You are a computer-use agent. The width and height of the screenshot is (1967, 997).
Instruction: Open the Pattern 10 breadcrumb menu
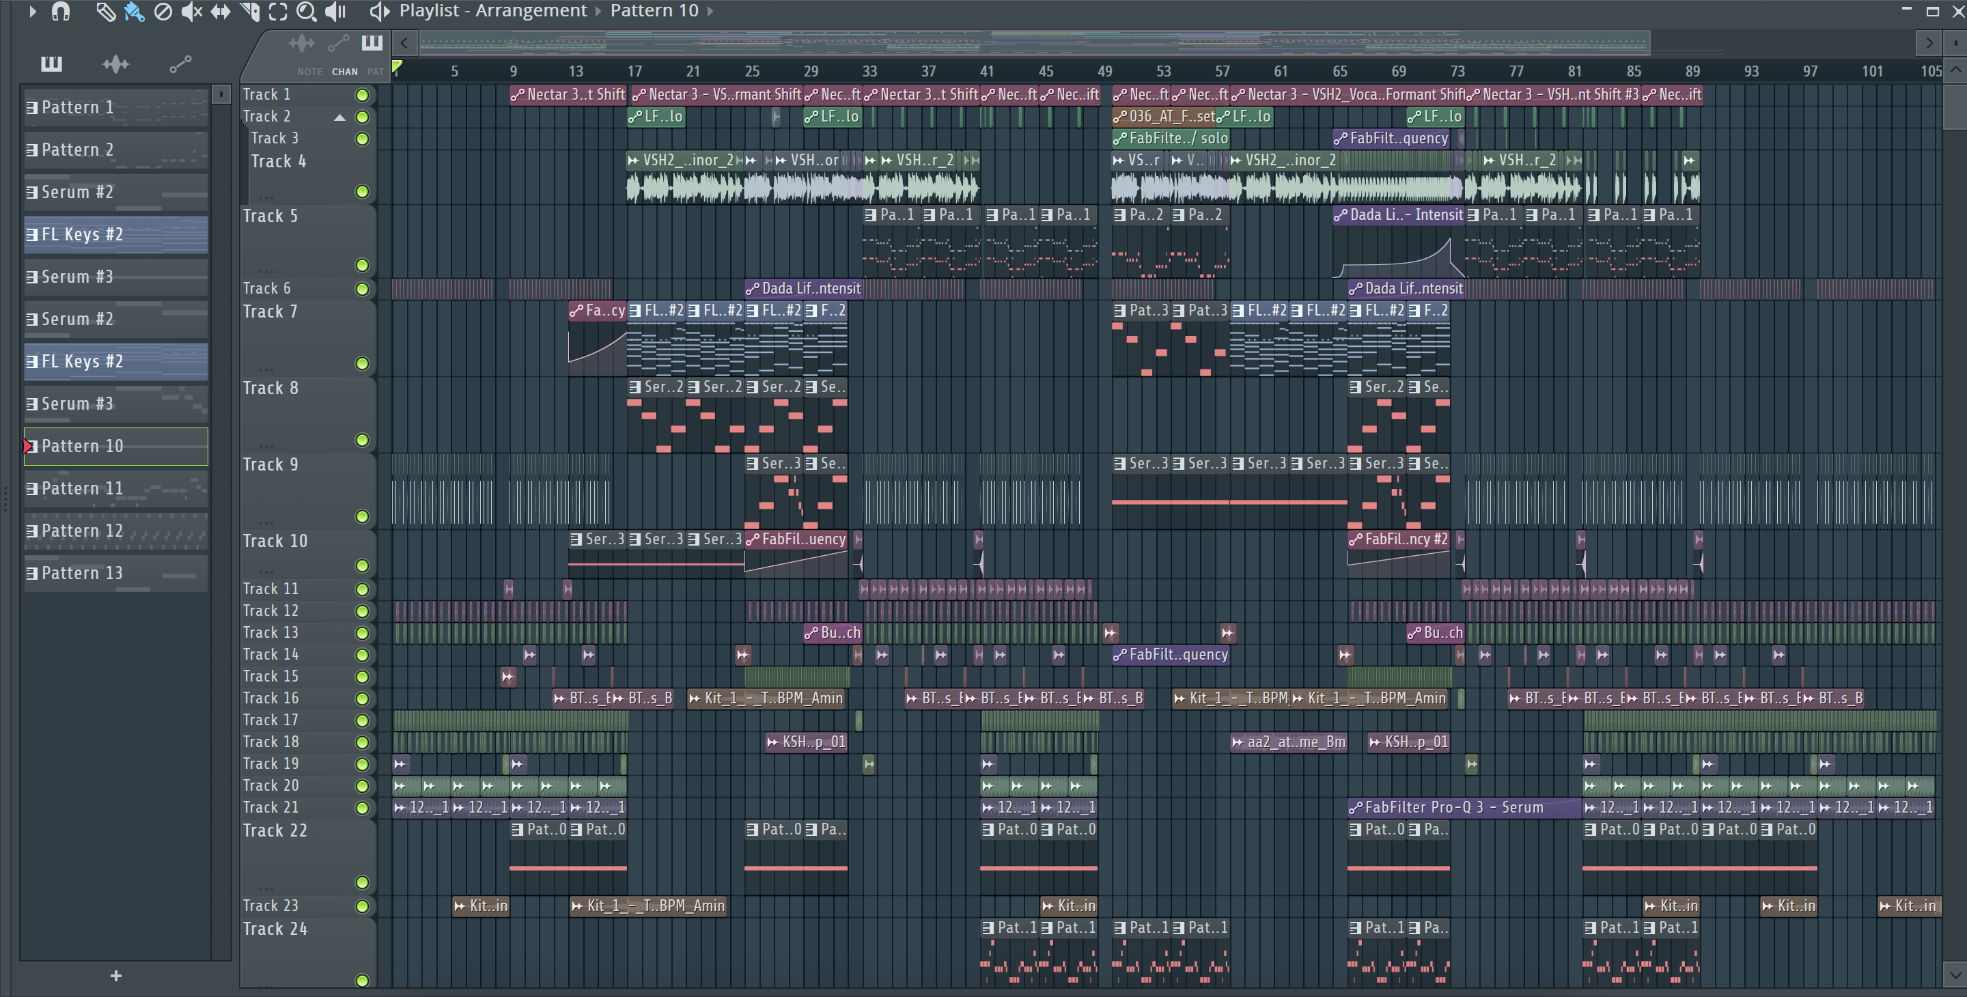(654, 11)
